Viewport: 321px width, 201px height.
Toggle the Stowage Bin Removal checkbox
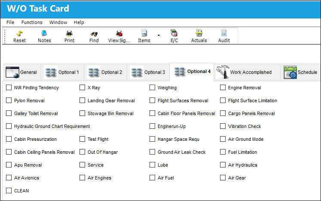(x=83, y=113)
